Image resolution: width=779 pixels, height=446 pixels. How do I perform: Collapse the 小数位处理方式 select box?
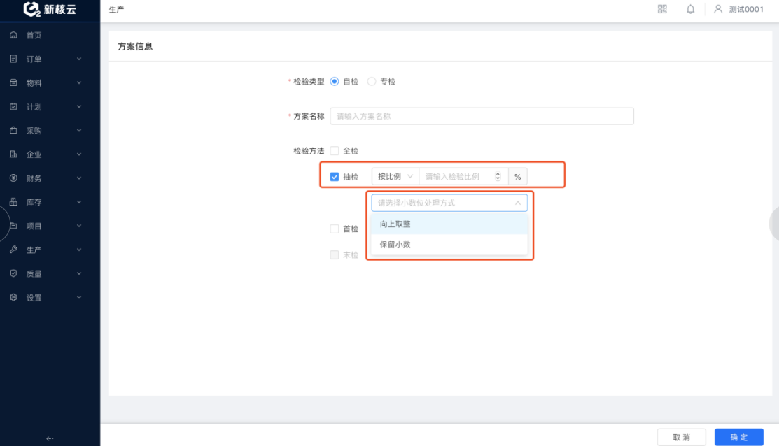449,203
